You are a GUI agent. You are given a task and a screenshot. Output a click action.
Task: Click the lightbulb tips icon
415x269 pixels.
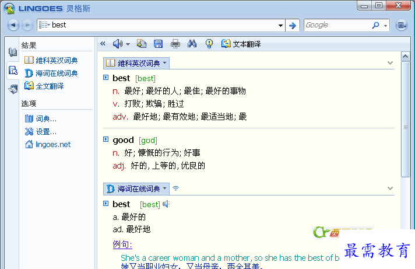click(209, 43)
